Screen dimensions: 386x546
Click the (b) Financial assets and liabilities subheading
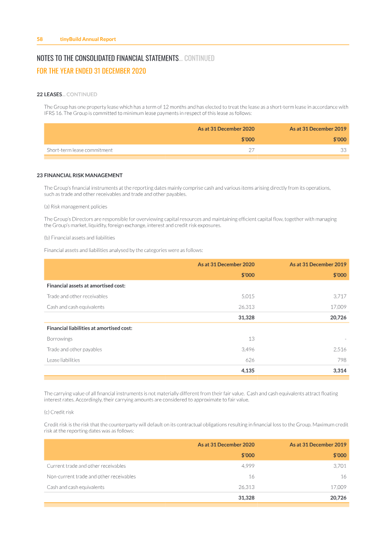click(x=80, y=238)
